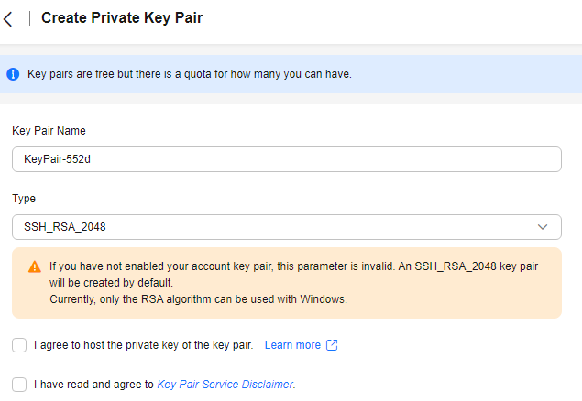Tick the host private key checkbox

[19, 345]
